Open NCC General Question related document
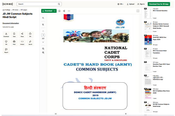 [160, 11]
